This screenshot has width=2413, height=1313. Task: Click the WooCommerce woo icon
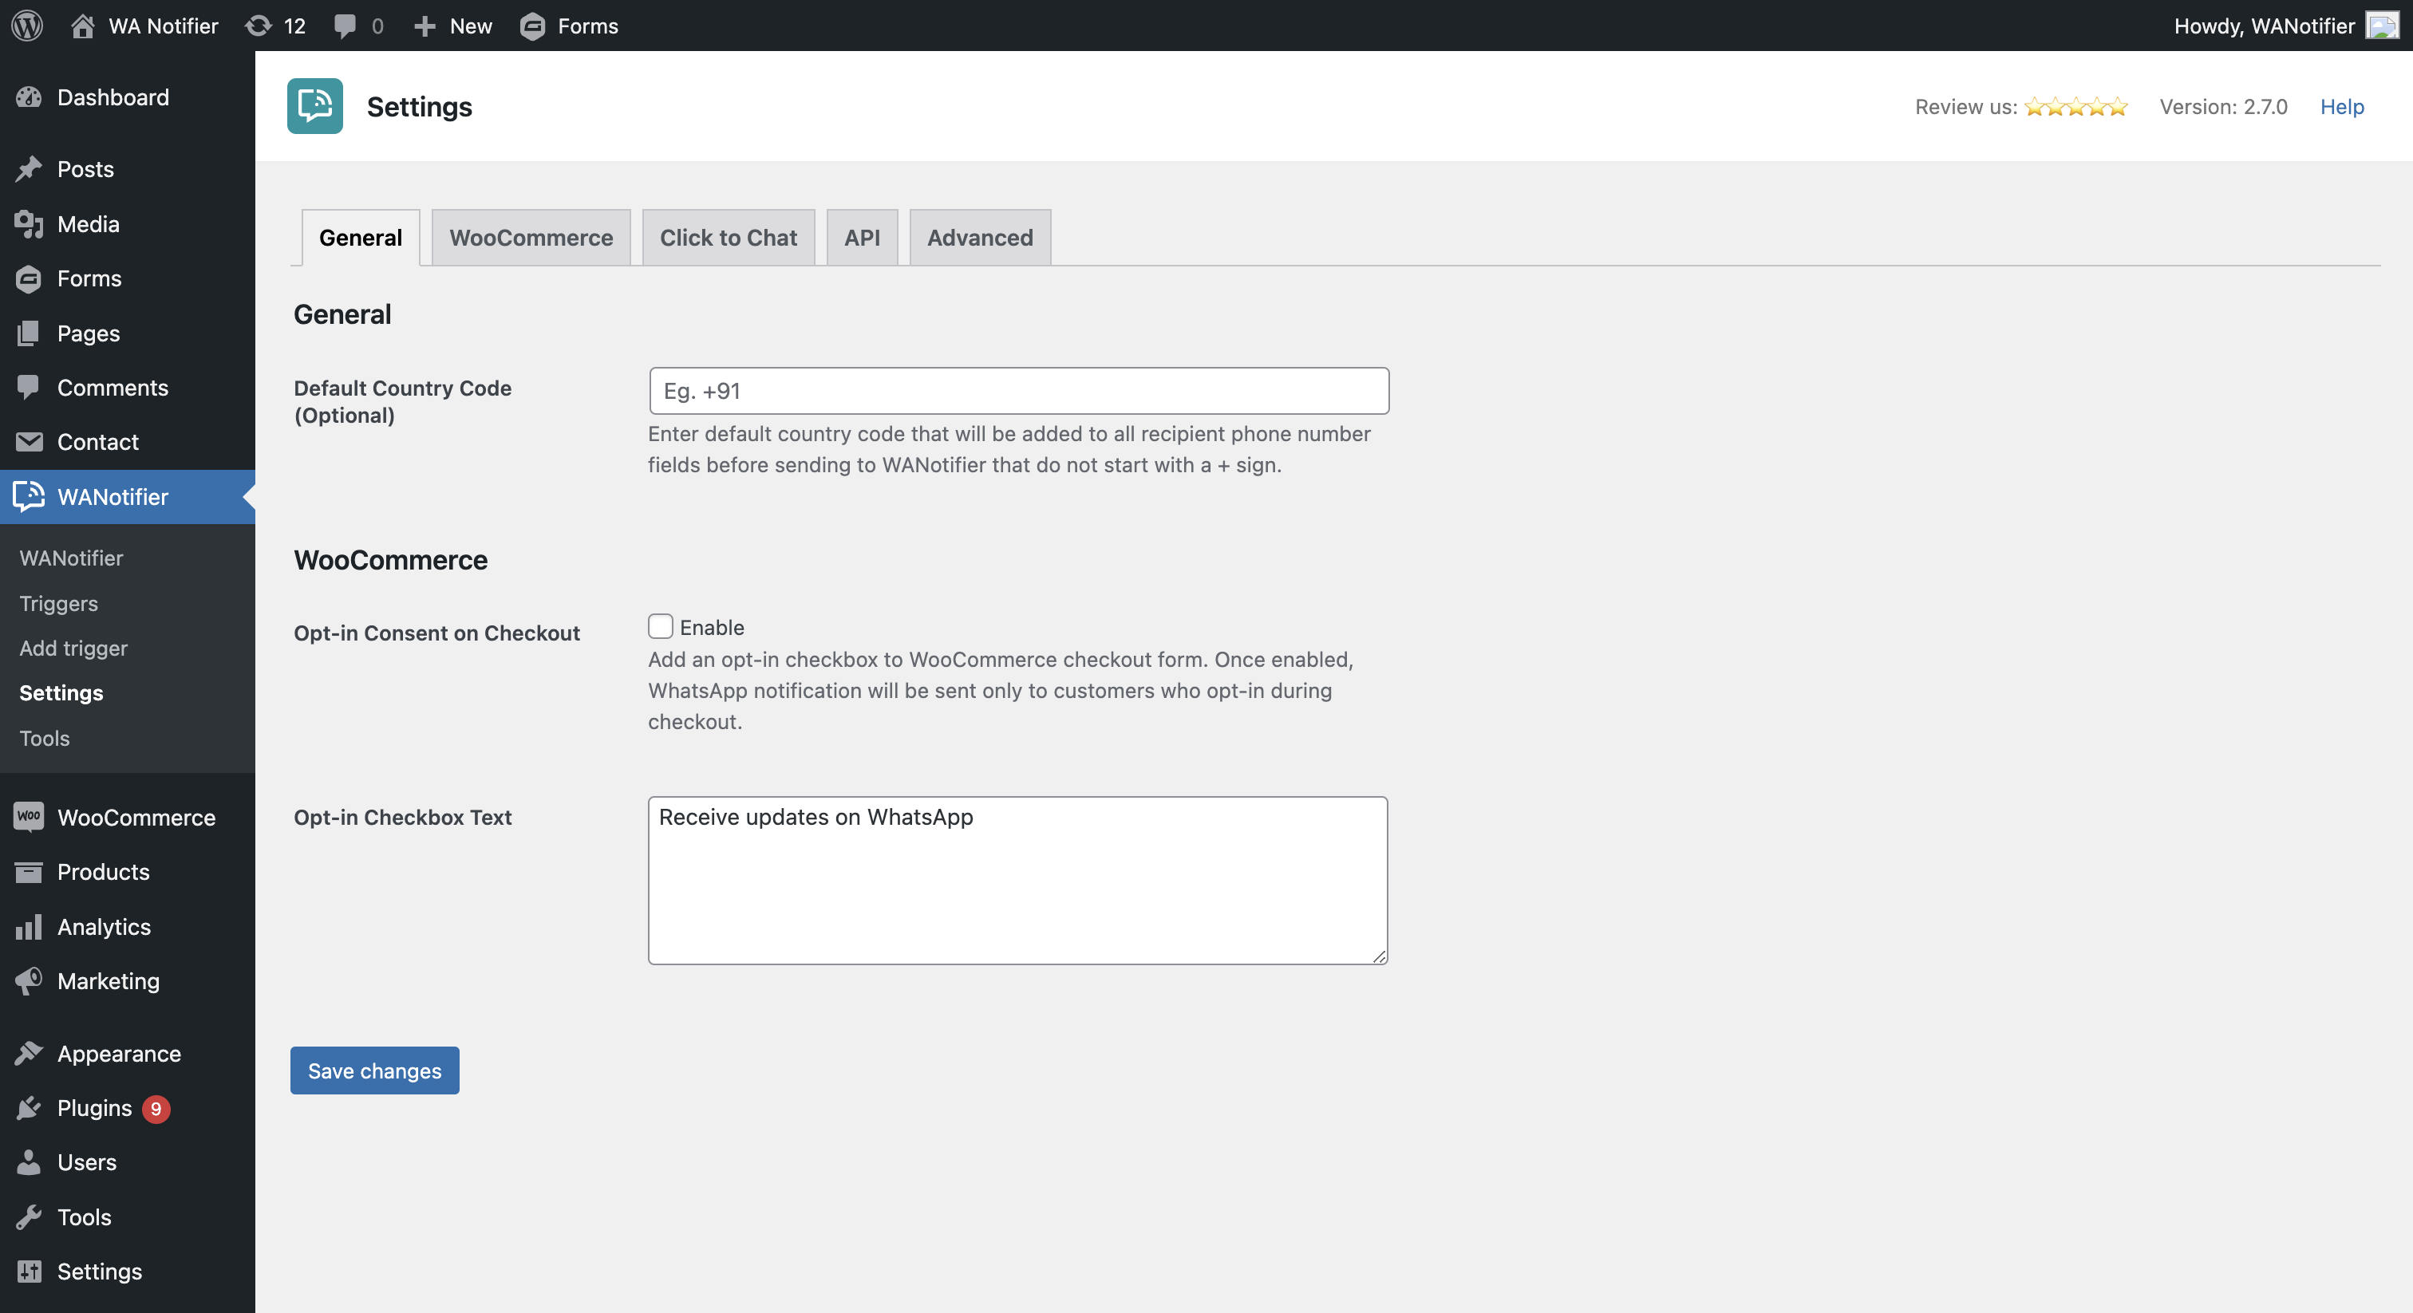pos(29,817)
